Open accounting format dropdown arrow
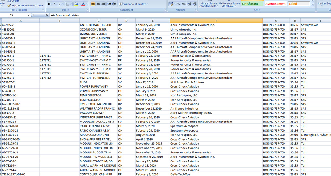 coord(174,4)
